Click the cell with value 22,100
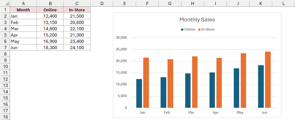Image resolution: width=295 pixels, height=120 pixels. [77, 29]
